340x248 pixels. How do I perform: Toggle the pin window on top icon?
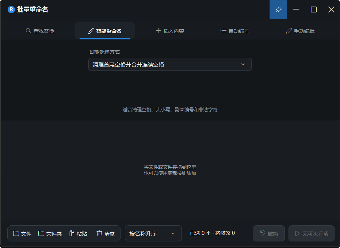(x=278, y=9)
